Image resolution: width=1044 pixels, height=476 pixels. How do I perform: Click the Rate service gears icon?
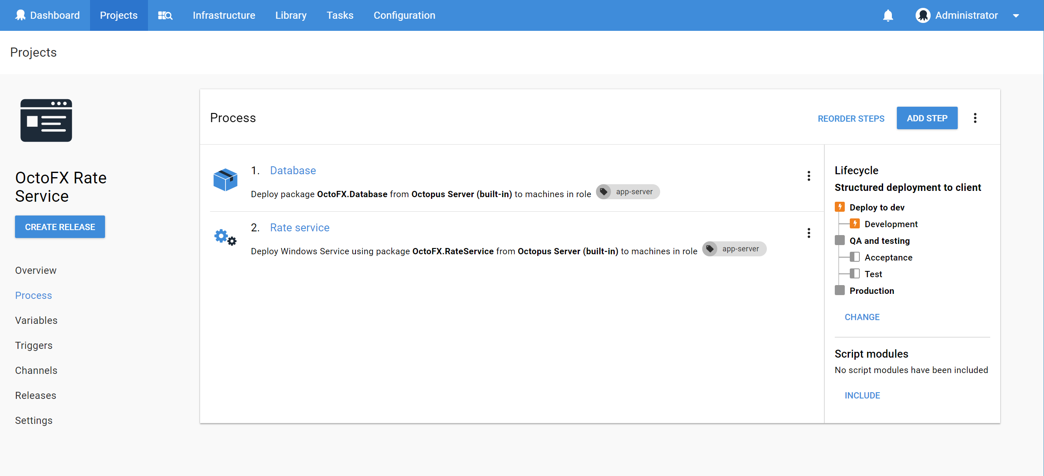[x=225, y=237]
